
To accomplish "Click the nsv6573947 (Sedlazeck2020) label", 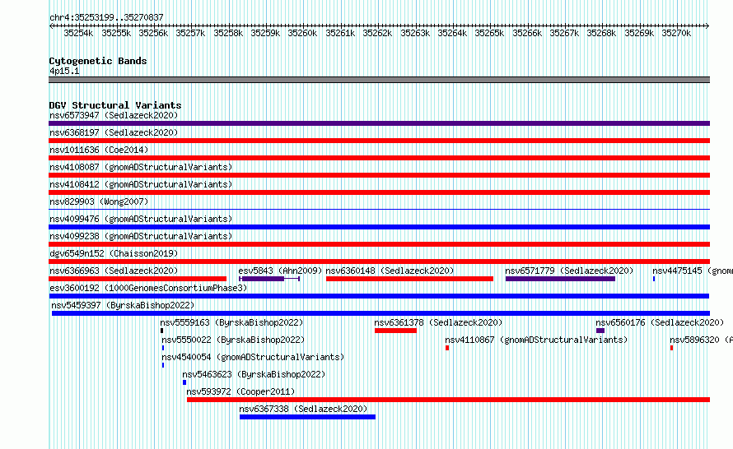I will [114, 115].
